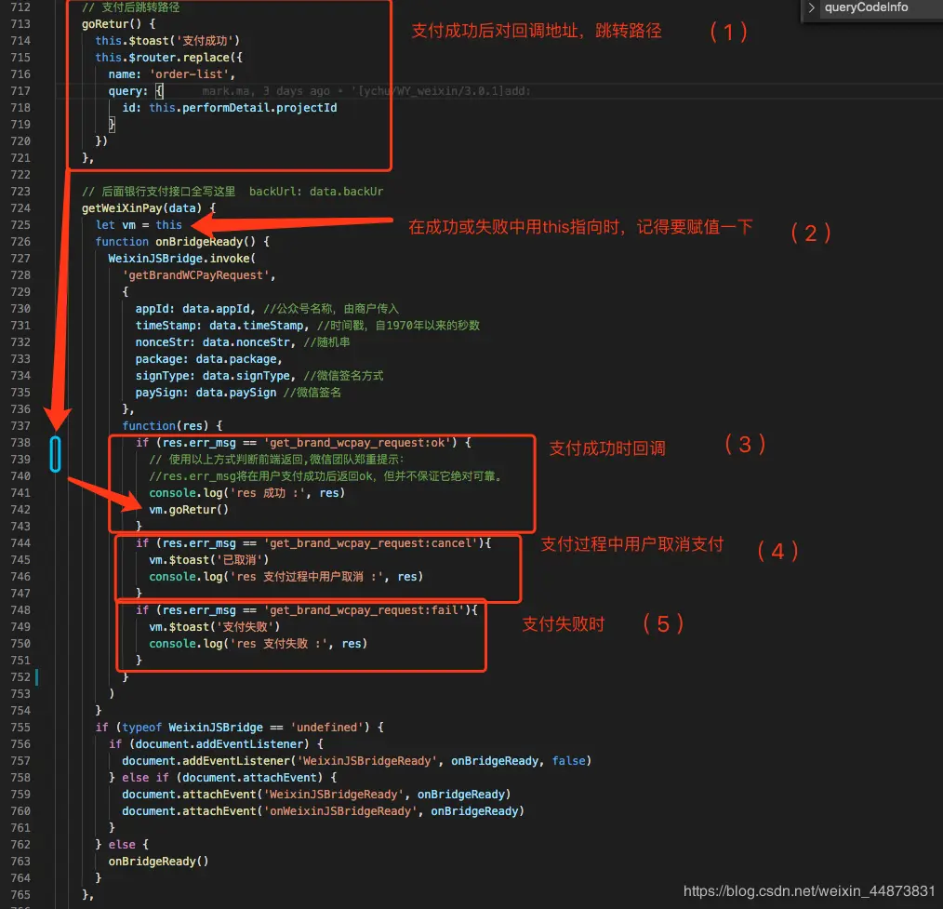Click the getWeiXinPay(data) method name
This screenshot has height=909, width=943.
point(141,208)
